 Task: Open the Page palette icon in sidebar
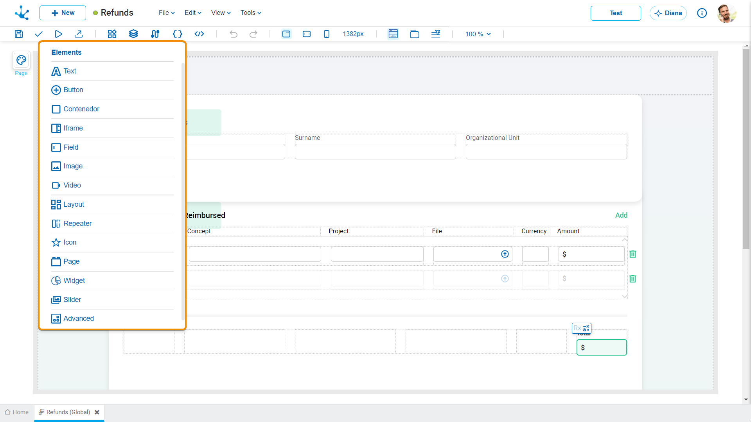[21, 60]
